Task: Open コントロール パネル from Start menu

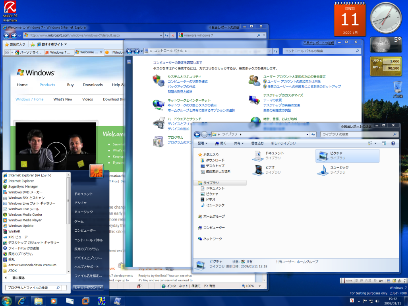Action: (89, 240)
